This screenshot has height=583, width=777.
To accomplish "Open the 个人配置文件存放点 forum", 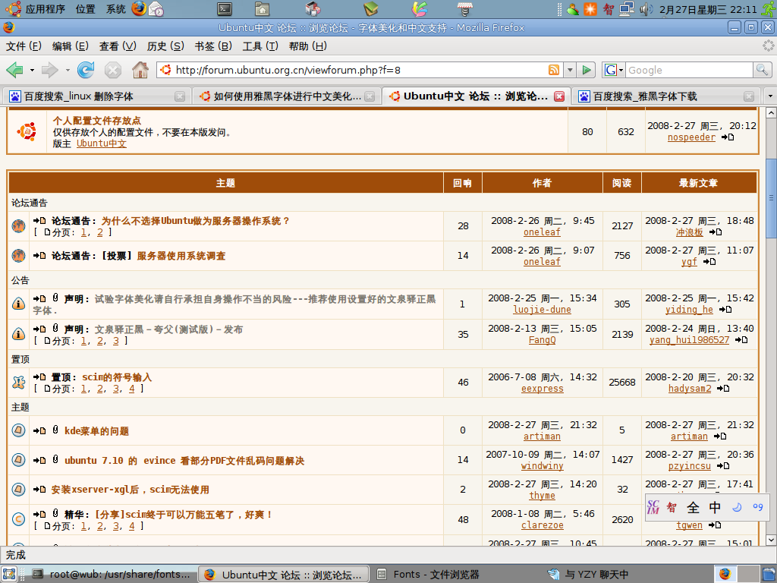I will 97,121.
